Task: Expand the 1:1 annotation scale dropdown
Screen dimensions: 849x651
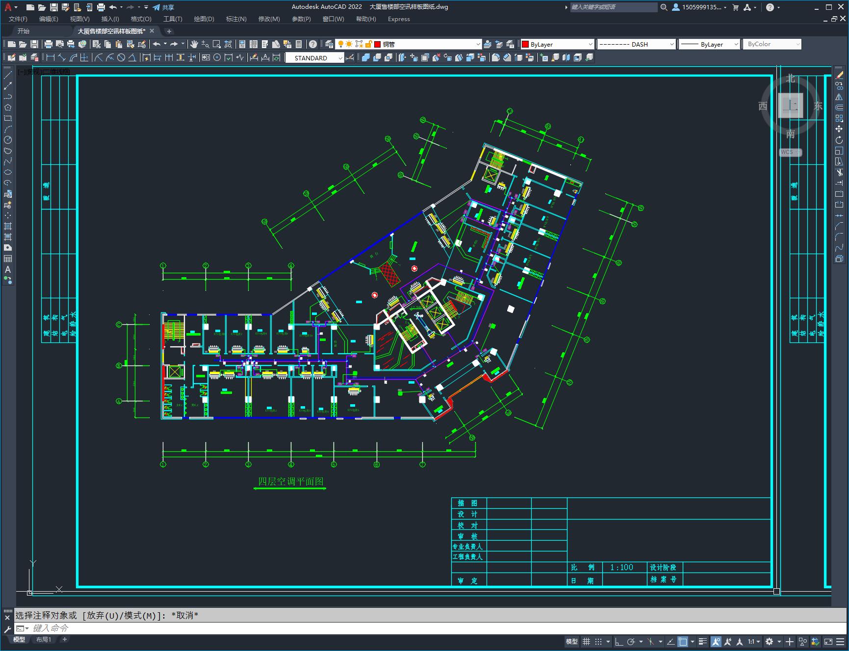Action: tap(754, 642)
